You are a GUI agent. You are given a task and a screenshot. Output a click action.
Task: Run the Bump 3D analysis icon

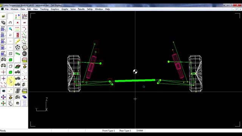(x=3, y=41)
